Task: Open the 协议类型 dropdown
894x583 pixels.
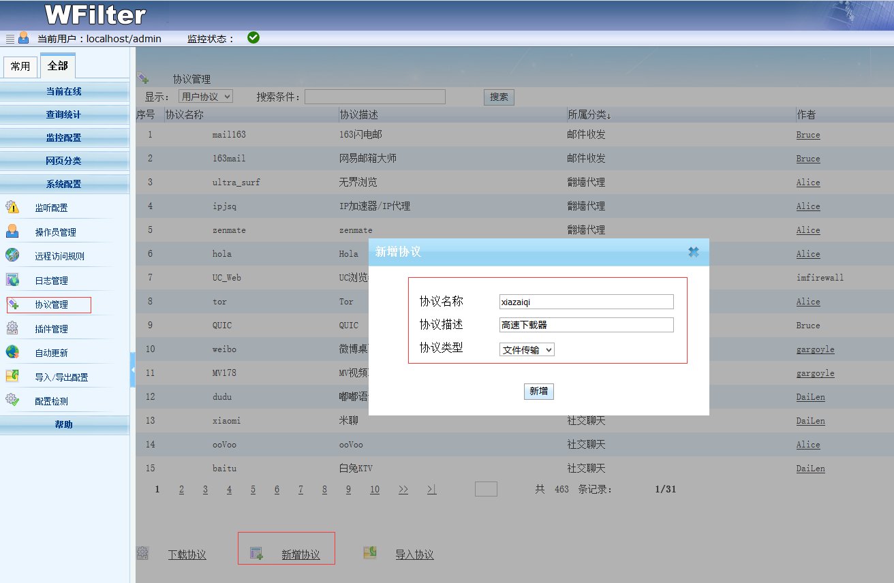Action: [x=527, y=349]
